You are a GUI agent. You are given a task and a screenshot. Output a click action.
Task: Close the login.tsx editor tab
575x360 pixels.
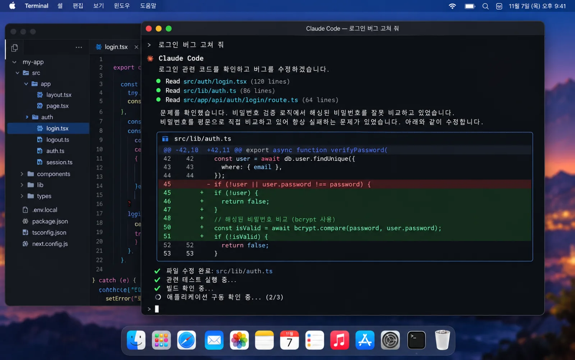coord(136,47)
